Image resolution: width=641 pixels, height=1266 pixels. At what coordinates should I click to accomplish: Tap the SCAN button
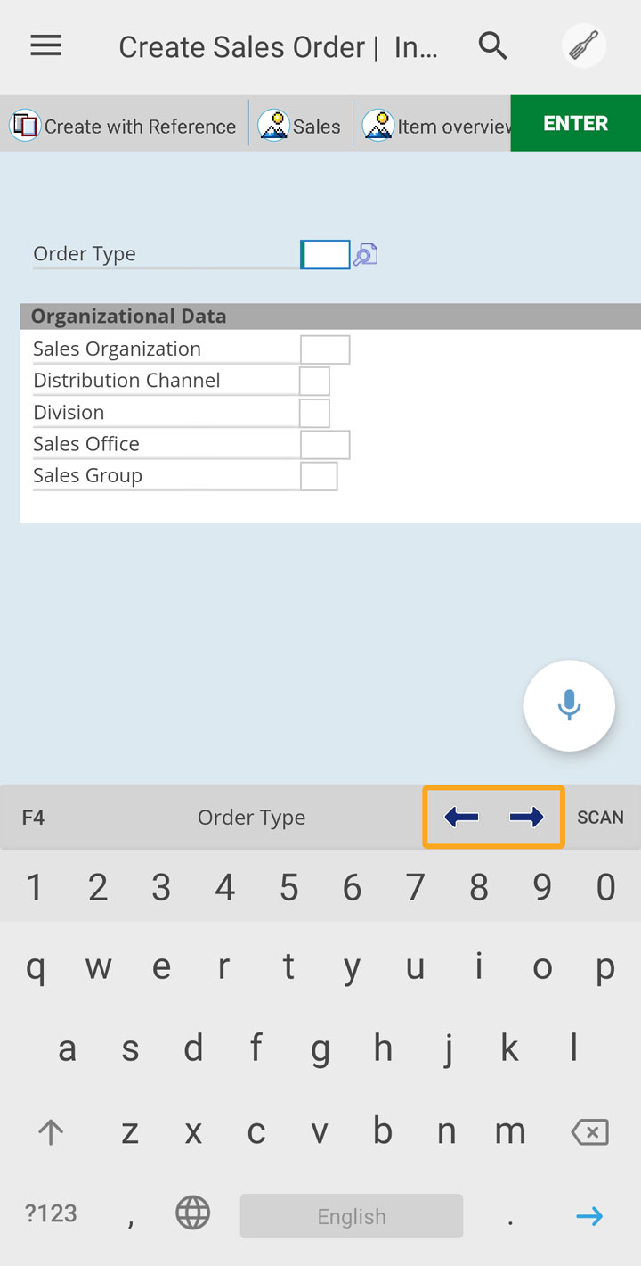600,818
